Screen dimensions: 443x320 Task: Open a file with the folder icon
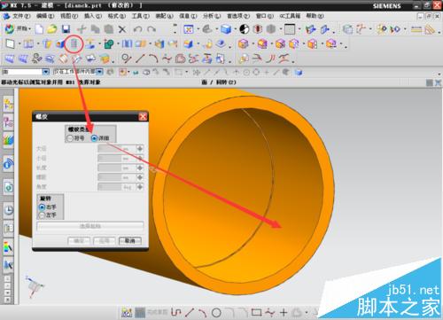[x=52, y=29]
